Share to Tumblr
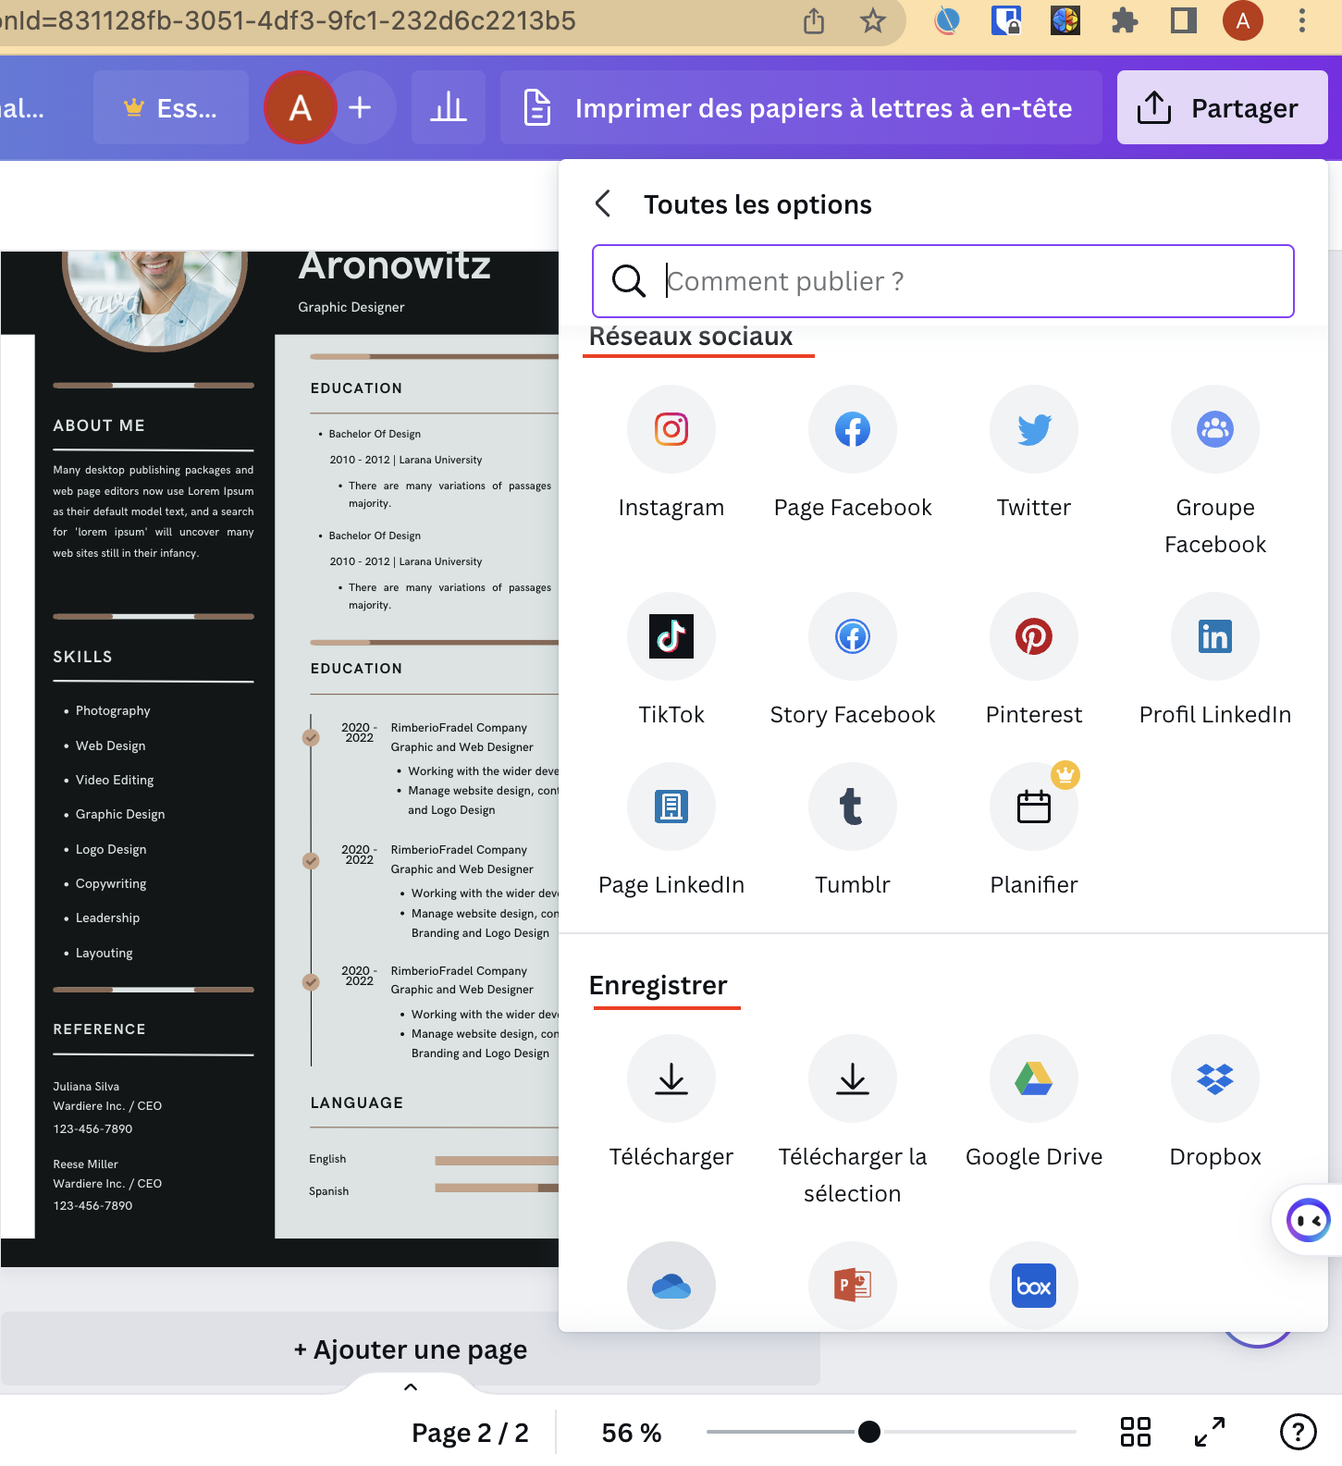The width and height of the screenshot is (1342, 1466). 853,807
